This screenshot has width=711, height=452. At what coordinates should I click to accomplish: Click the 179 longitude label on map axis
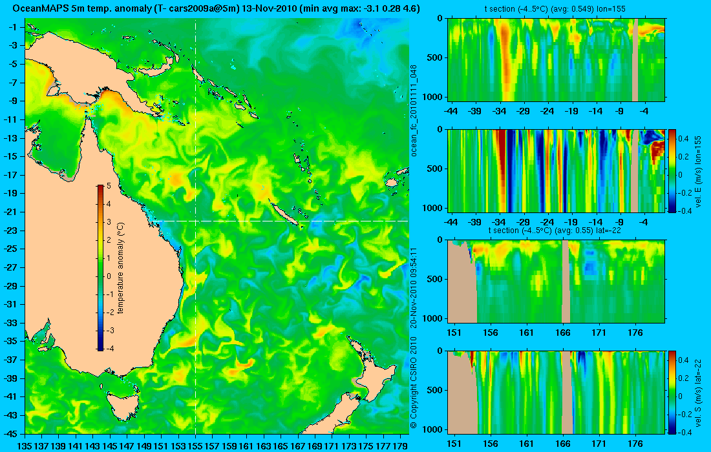(400, 446)
